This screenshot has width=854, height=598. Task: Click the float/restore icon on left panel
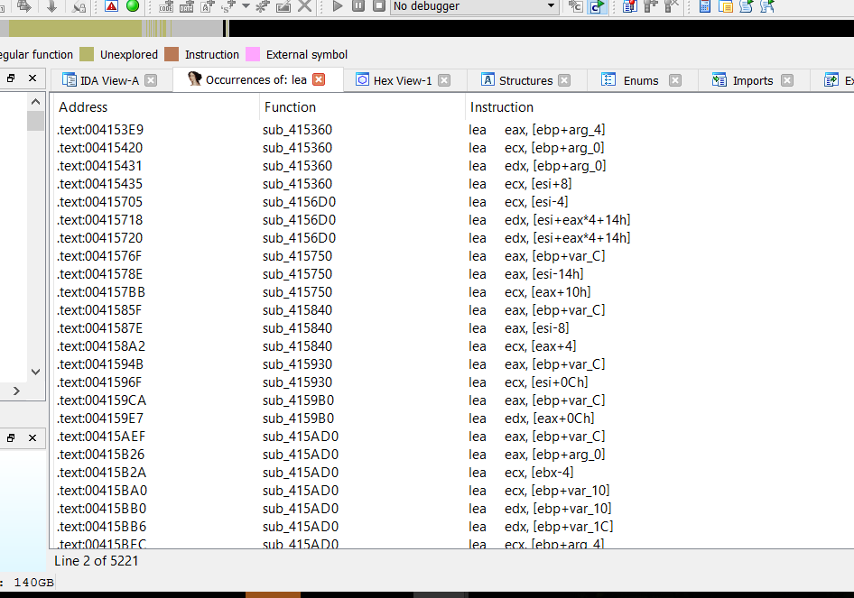click(12, 78)
